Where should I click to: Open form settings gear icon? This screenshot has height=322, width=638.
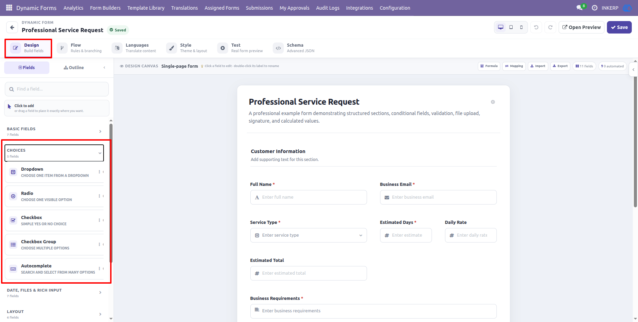click(x=493, y=102)
